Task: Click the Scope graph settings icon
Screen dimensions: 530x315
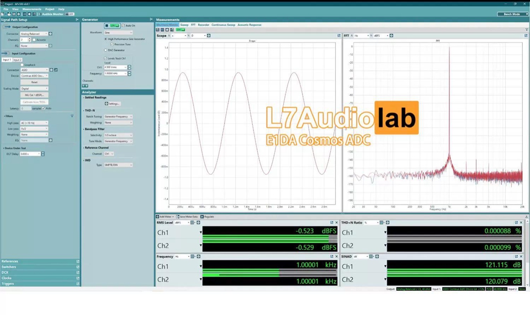Action: (x=206, y=35)
